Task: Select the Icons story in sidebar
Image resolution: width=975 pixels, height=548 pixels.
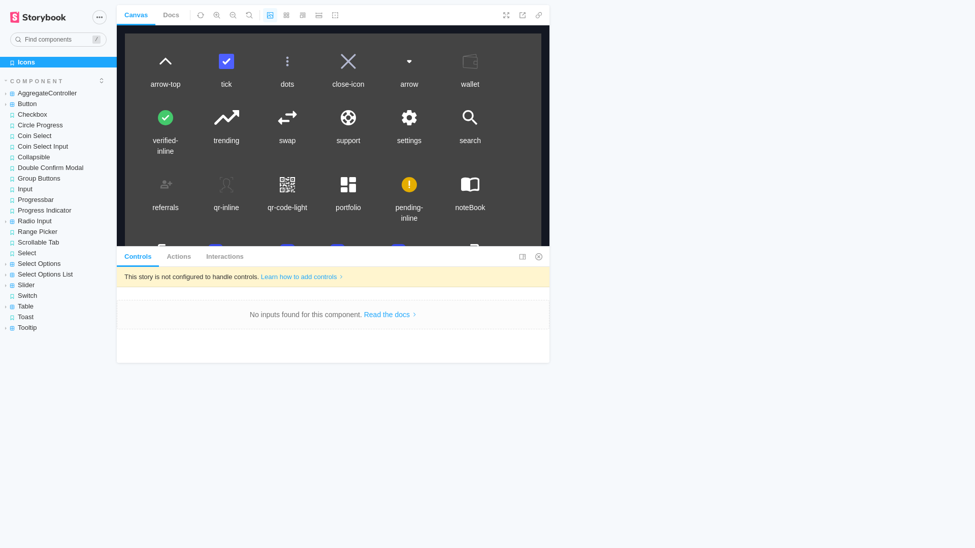Action: click(58, 62)
